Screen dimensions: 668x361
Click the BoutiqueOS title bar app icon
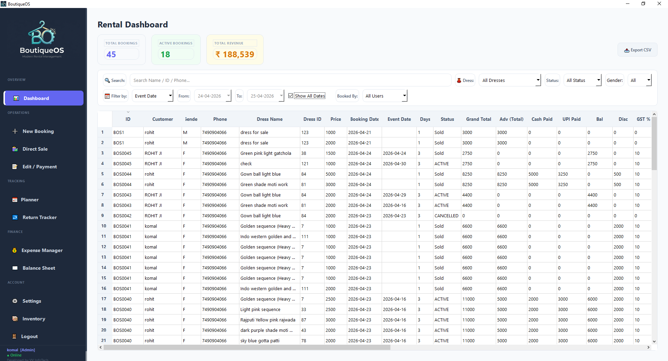(x=3, y=4)
